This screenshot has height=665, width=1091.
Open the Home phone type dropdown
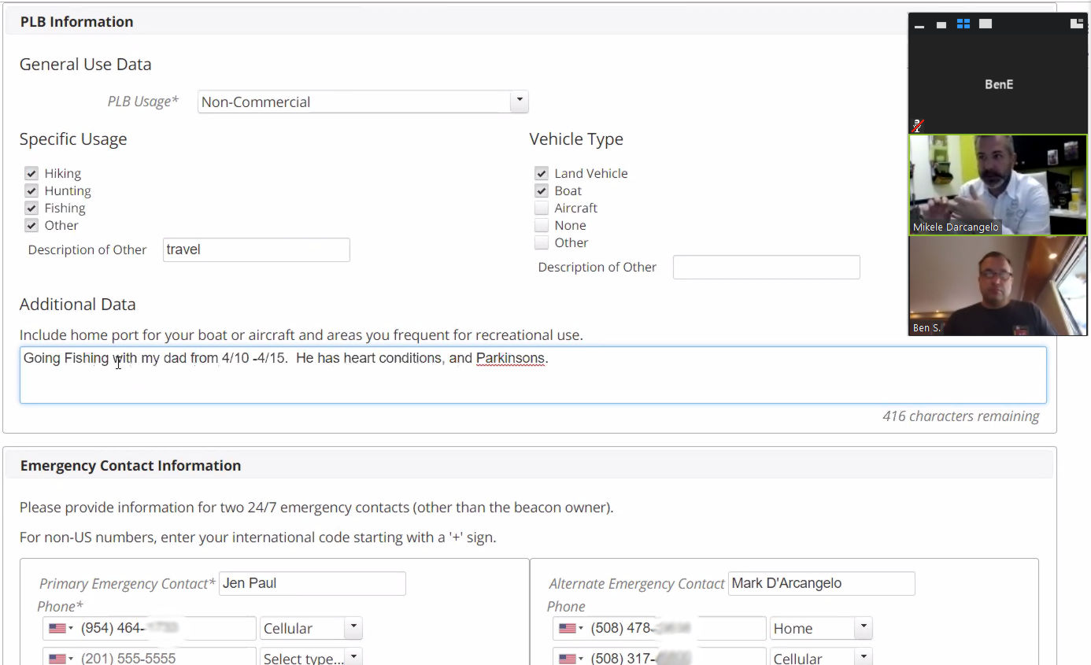coord(821,628)
